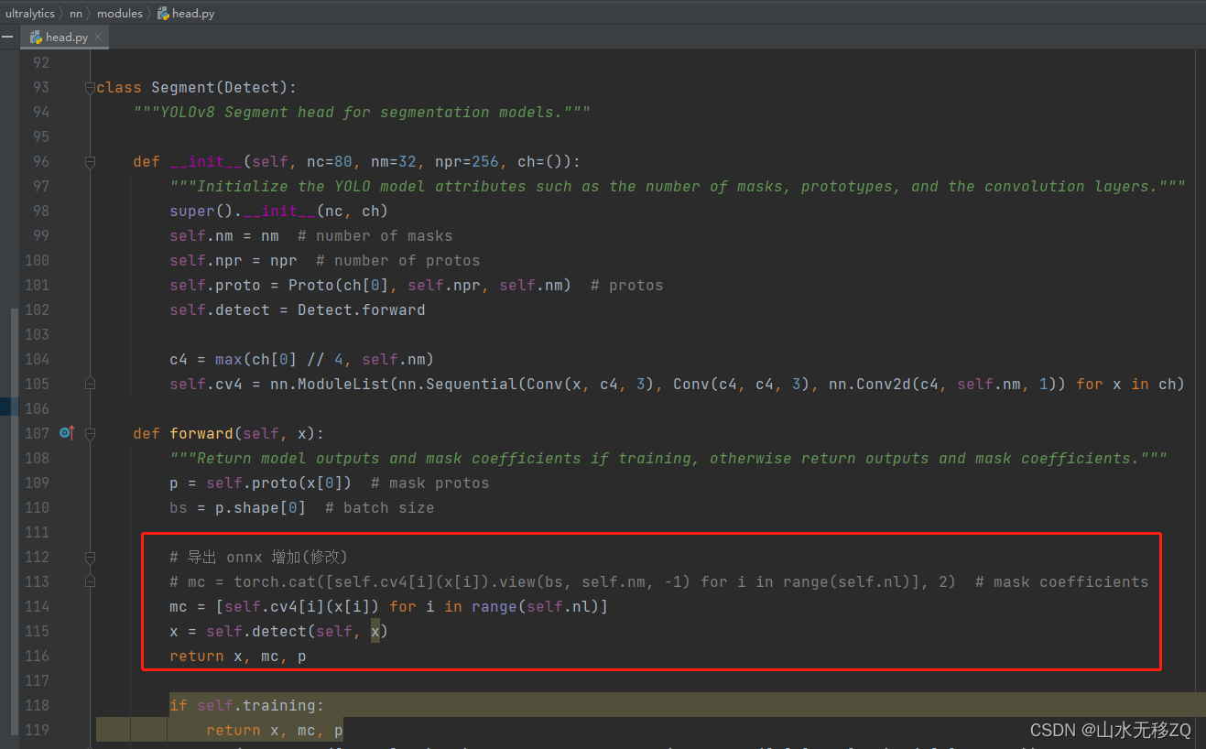Collapse the class Segment fold marker

90,88
